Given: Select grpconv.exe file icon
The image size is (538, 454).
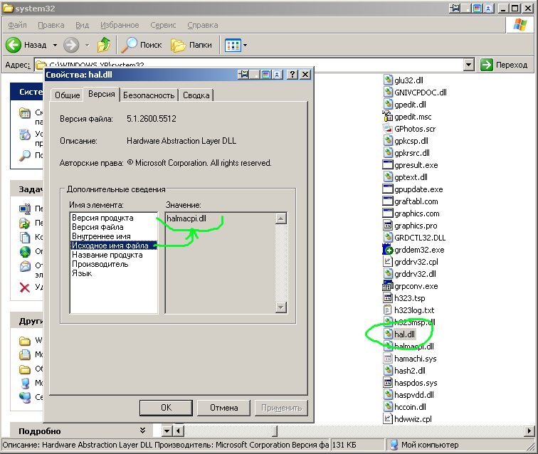Looking at the screenshot, I should point(388,286).
